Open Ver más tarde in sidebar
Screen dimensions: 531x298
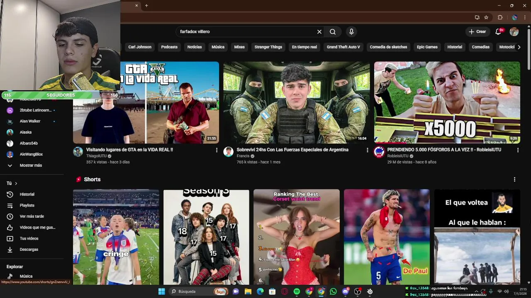tap(32, 216)
